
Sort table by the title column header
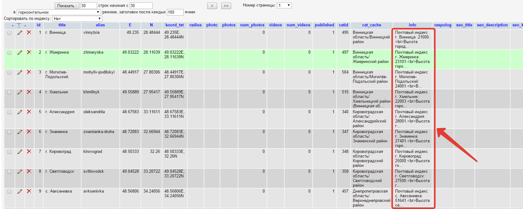click(x=62, y=25)
